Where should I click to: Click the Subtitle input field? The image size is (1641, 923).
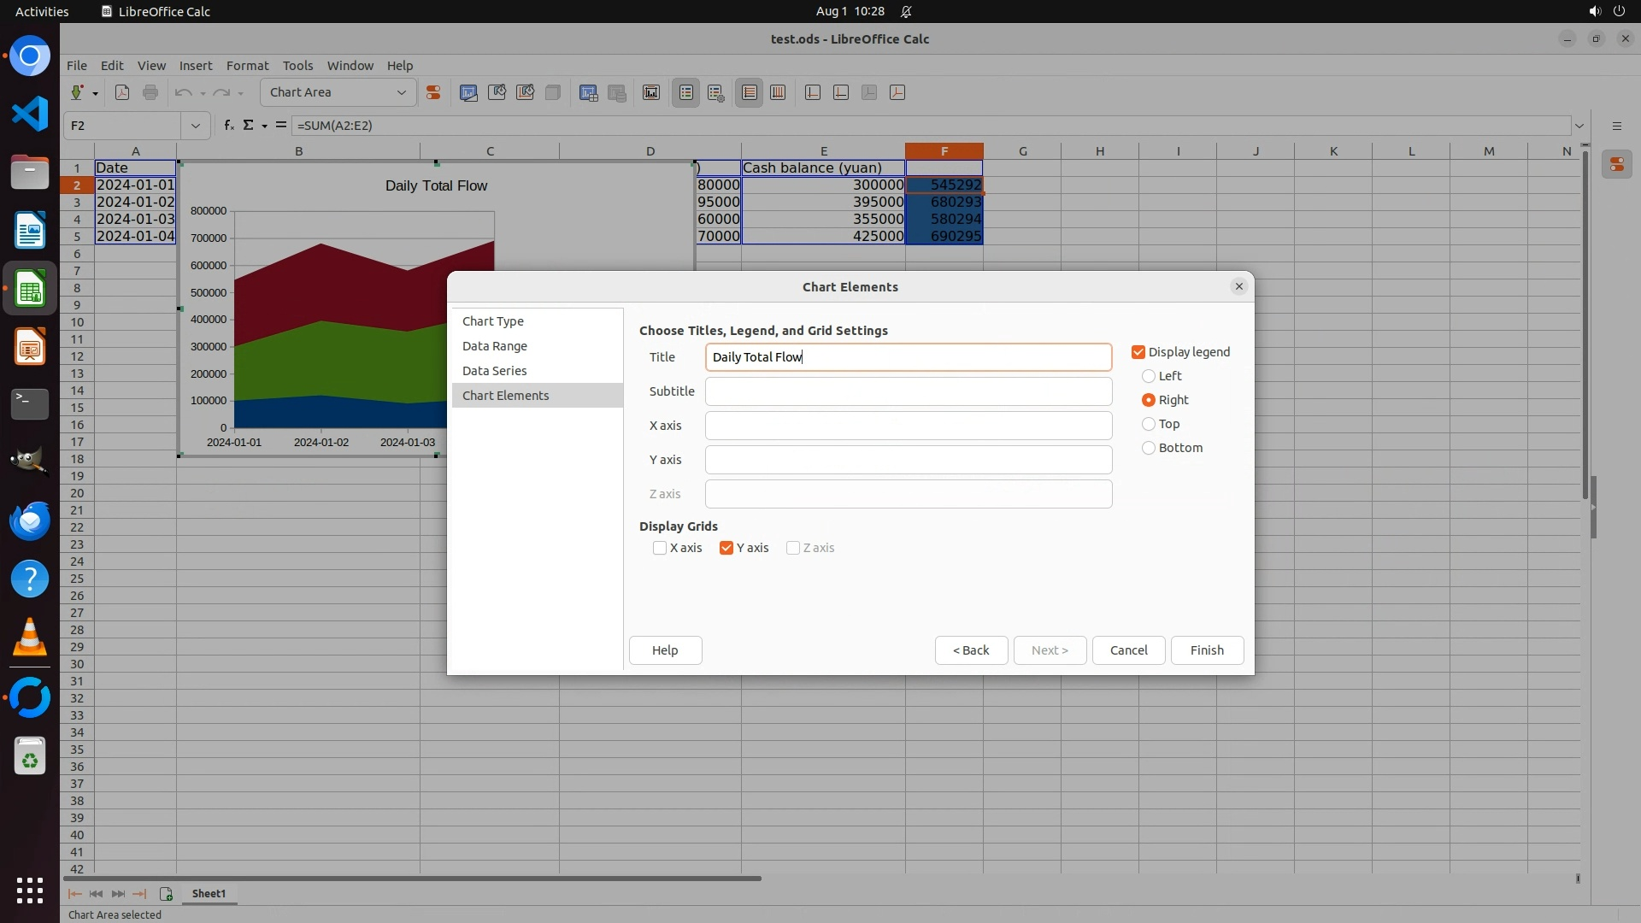pyautogui.click(x=908, y=391)
